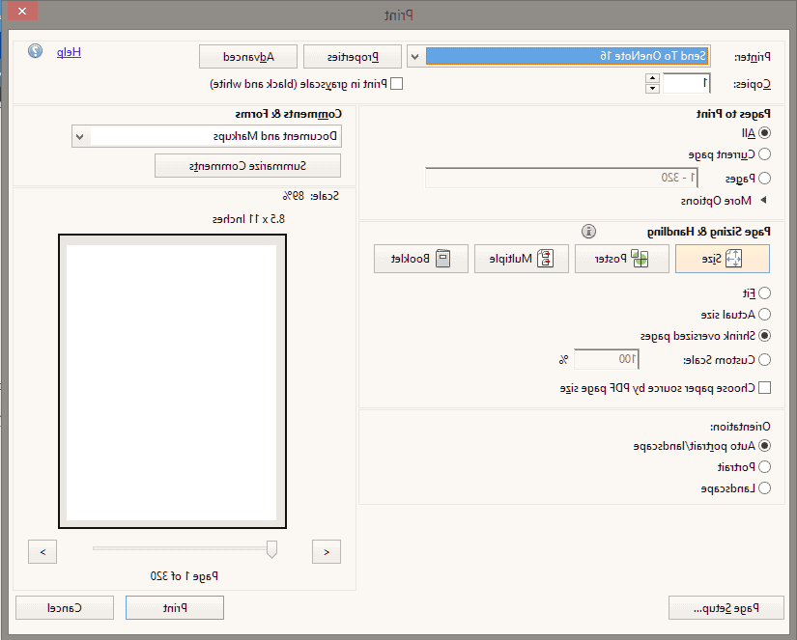Decrease the copies count with down arrow
Viewport: 797px width, 640px height.
point(652,89)
